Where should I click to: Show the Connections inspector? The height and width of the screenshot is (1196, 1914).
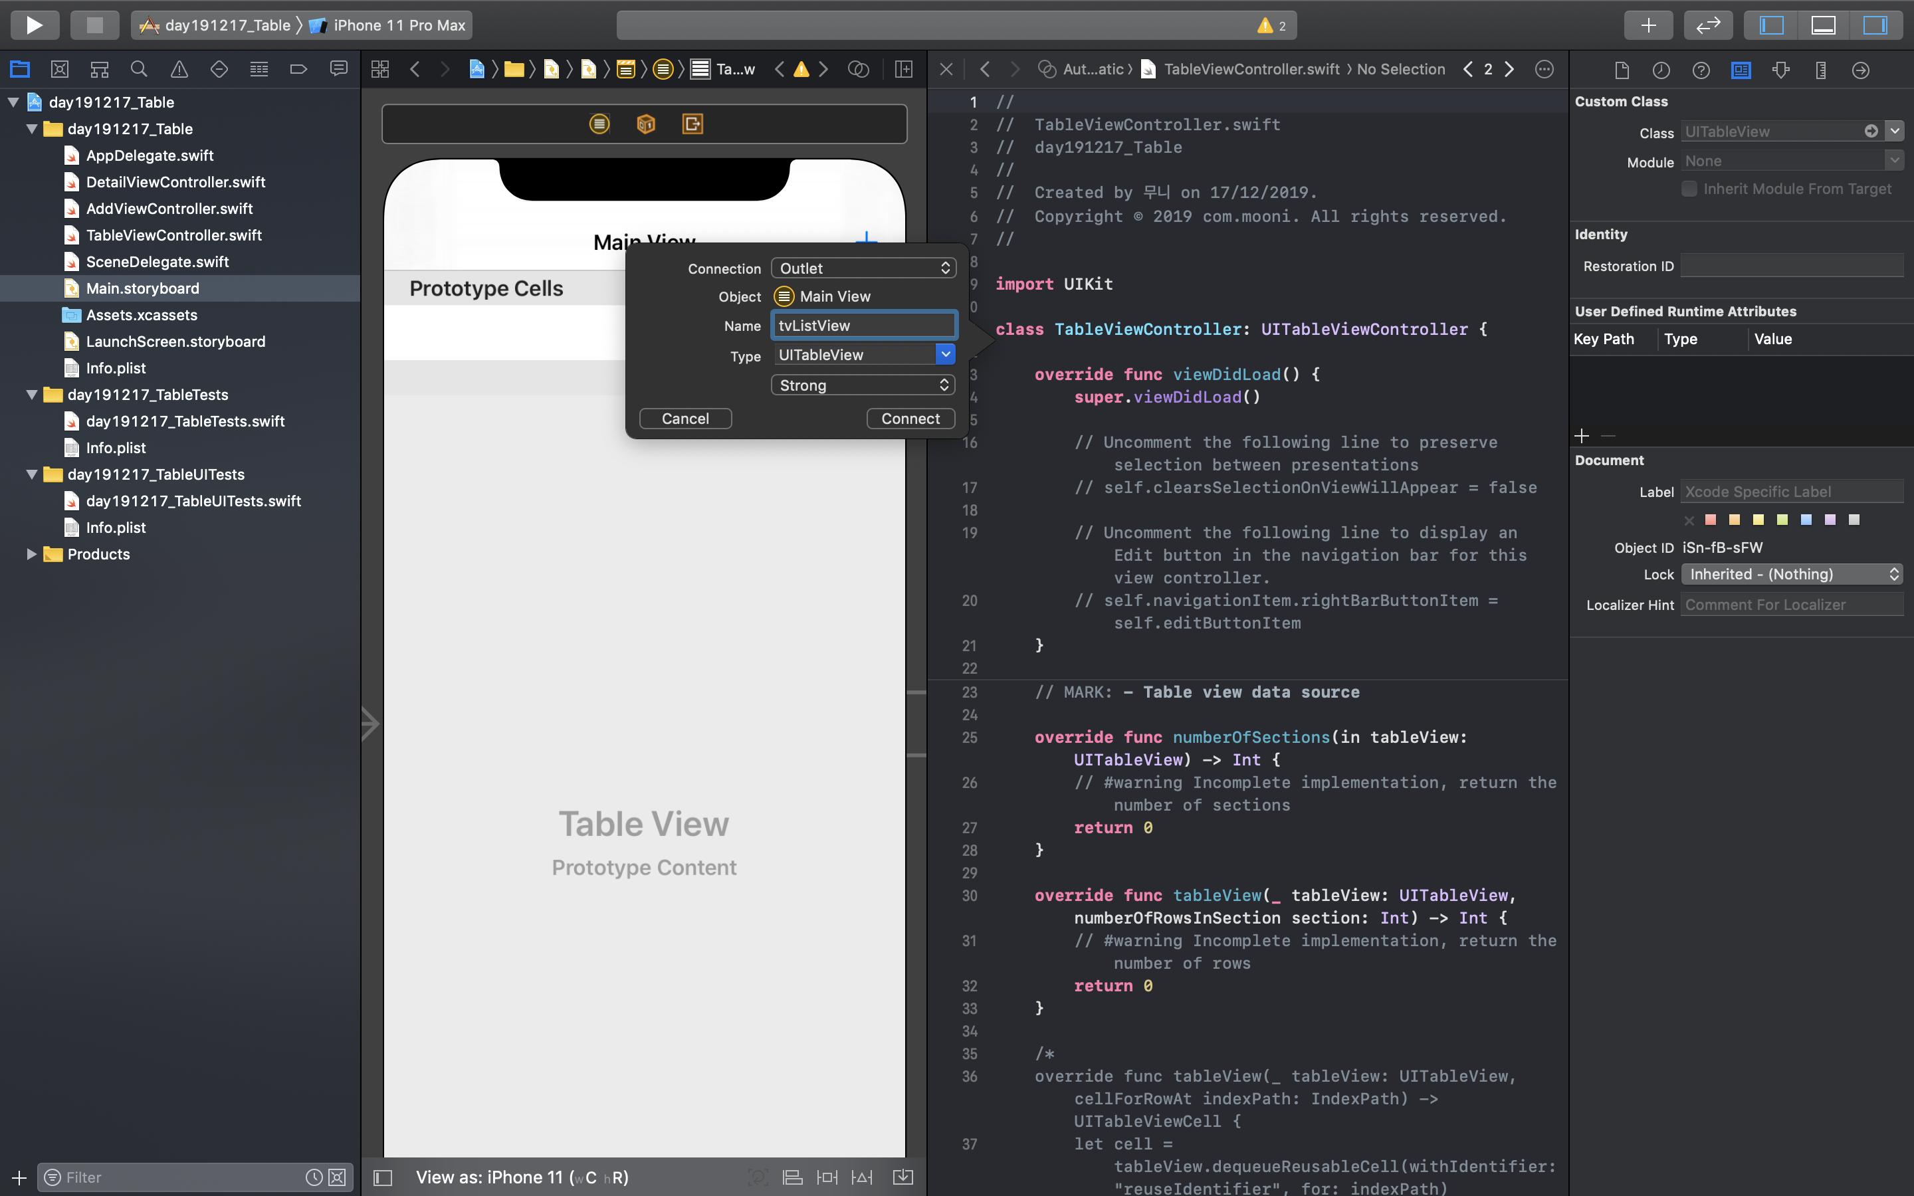point(1860,70)
